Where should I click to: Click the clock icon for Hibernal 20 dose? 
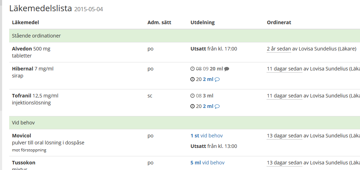point(192,80)
